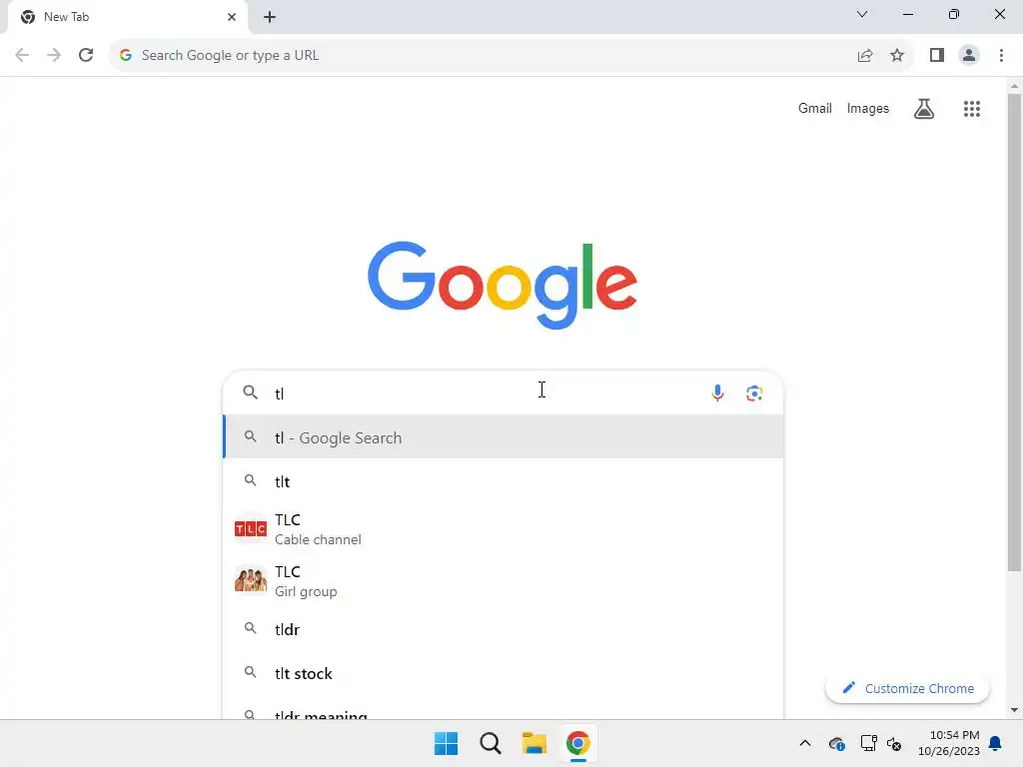This screenshot has height=767, width=1023.
Task: Click OneDrive cloud tray icon
Action: pyautogui.click(x=837, y=743)
